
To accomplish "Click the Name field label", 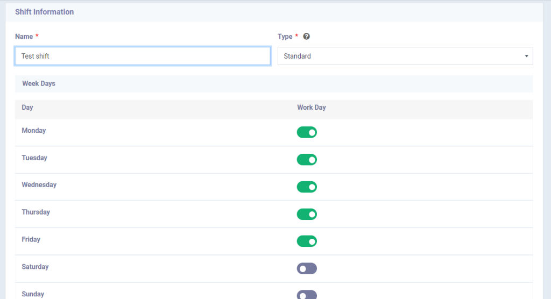I will [x=24, y=37].
